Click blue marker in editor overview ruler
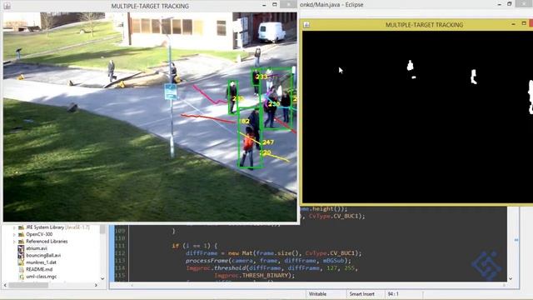Viewport: 533px width, 300px height. pyautogui.click(x=516, y=240)
